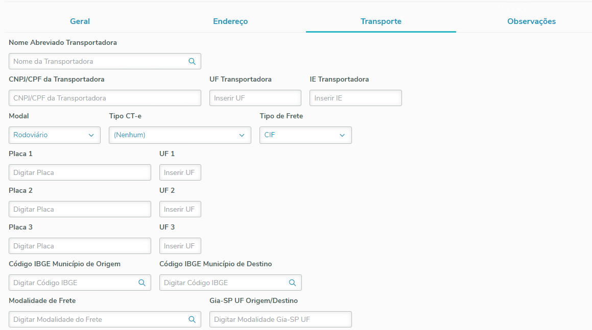This screenshot has height=330, width=592.
Task: Focus the Placa 2 input field
Action: pyautogui.click(x=80, y=209)
